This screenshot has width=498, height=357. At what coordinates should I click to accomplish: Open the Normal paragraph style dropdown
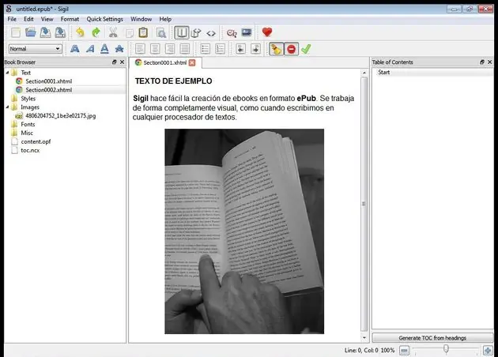(35, 48)
